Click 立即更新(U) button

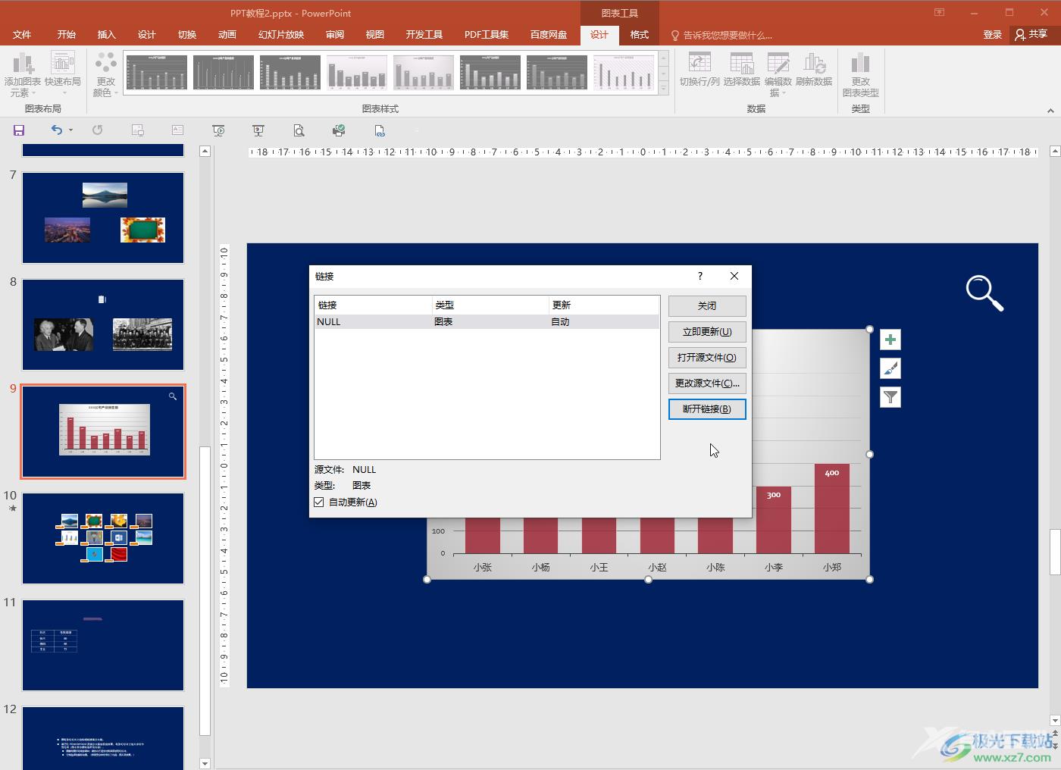(707, 331)
